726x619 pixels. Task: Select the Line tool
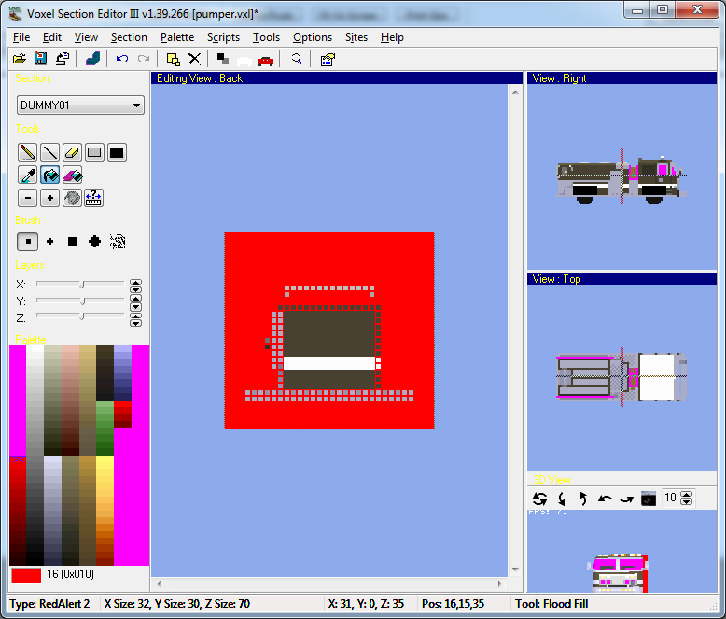click(49, 152)
